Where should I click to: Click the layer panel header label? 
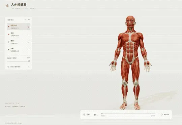point(10,20)
